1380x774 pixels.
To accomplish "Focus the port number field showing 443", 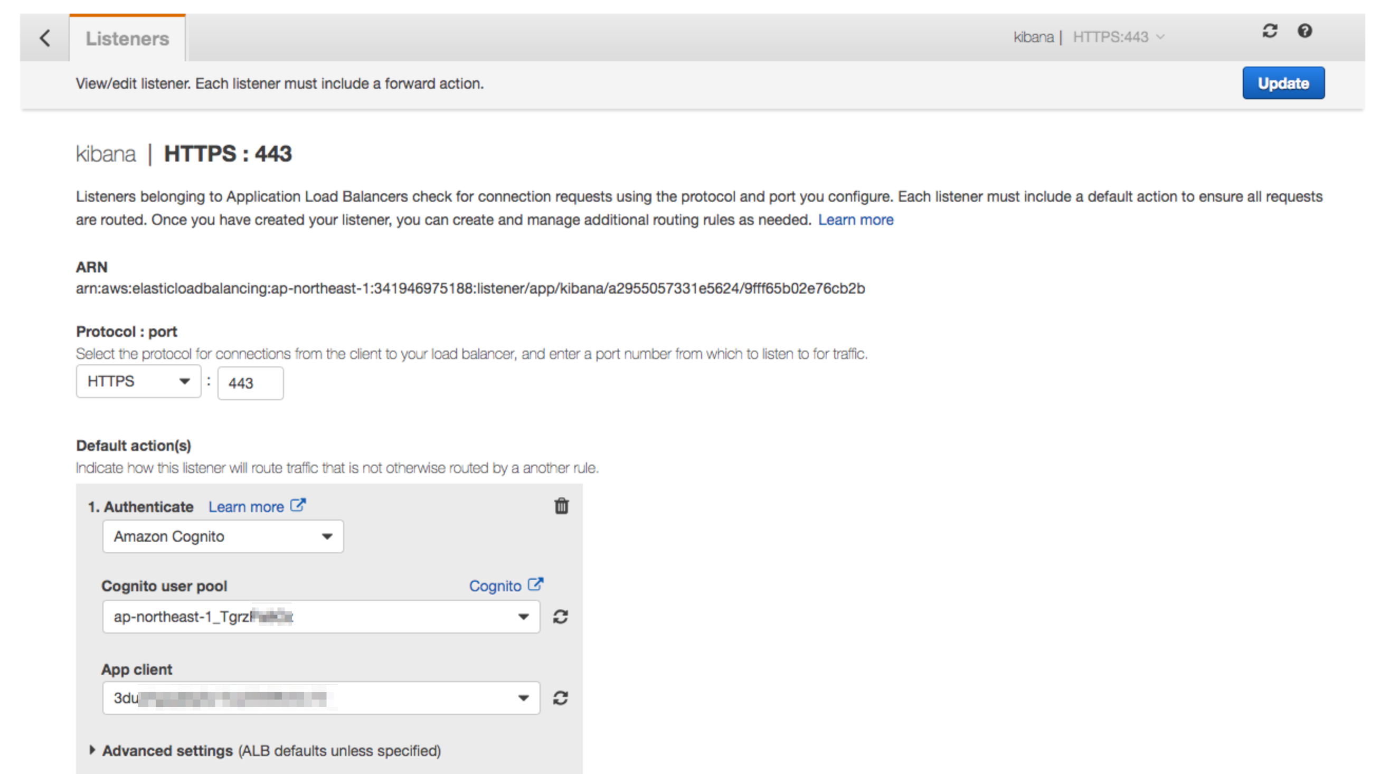I will pos(250,383).
